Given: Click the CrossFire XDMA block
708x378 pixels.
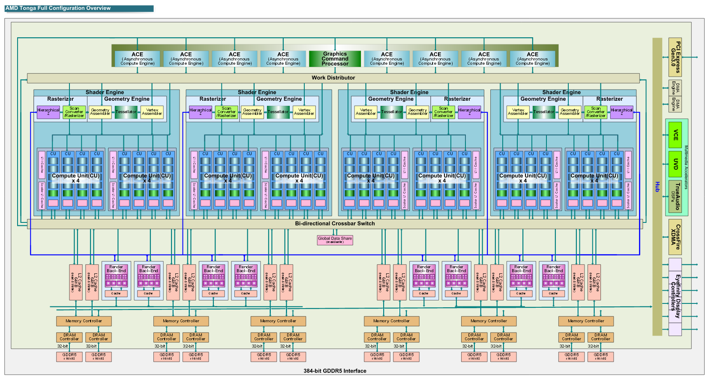Looking at the screenshot, I should coord(675,237).
